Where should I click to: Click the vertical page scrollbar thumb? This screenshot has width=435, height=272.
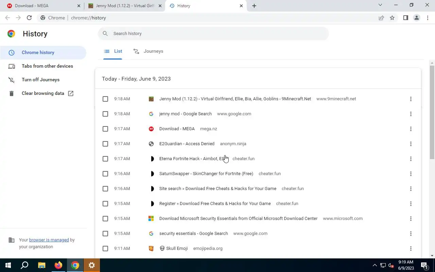click(432, 112)
